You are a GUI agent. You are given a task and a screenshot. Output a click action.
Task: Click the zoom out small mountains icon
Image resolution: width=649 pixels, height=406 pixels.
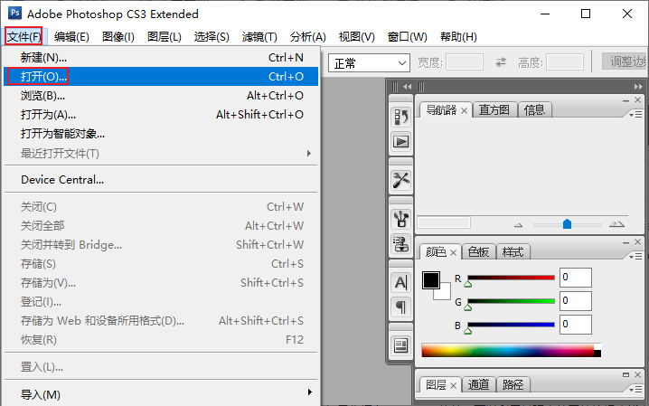[x=518, y=225]
